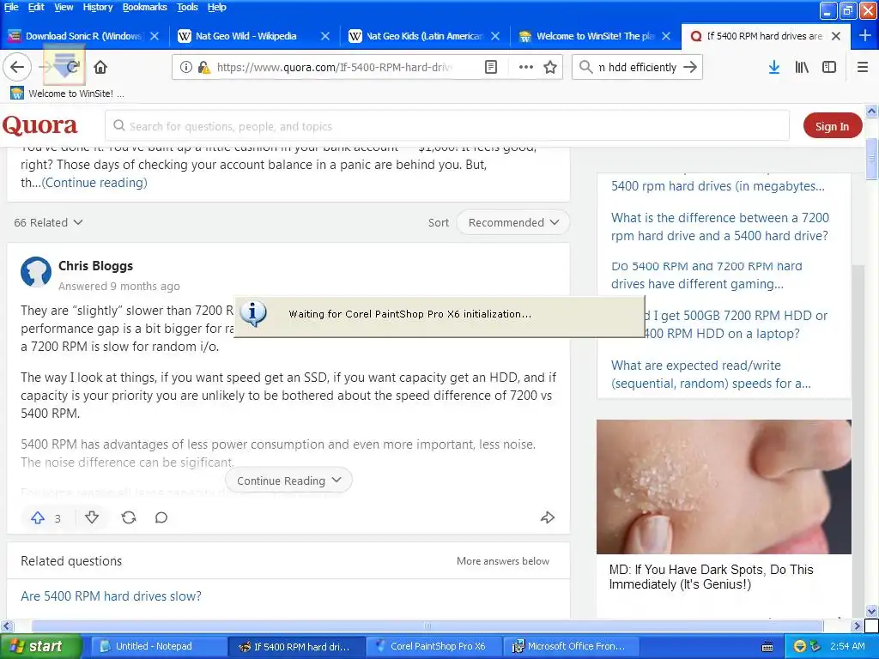Click the horizontal scrollbar track

(428, 626)
